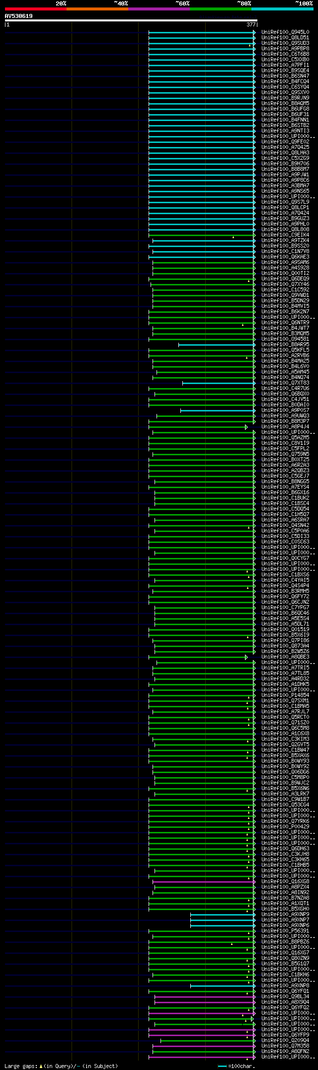Select UniRef100_A9XNP9 label
The height and width of the screenshot is (1070, 318).
(x=285, y=914)
